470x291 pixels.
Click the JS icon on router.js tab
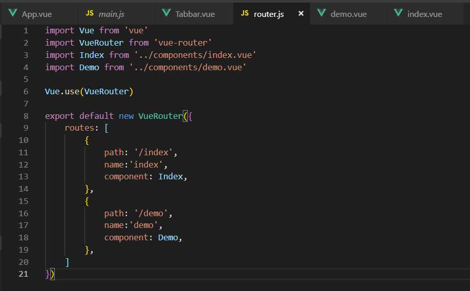click(245, 13)
